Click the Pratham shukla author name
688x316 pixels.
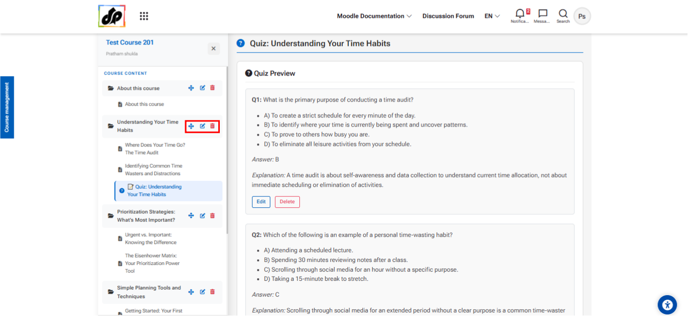tap(122, 54)
